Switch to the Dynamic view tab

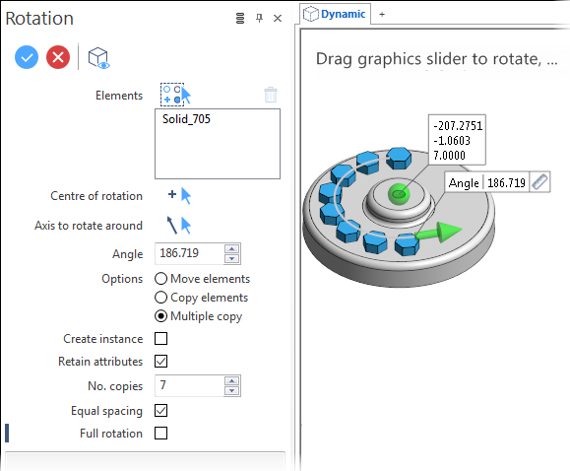coord(335,14)
